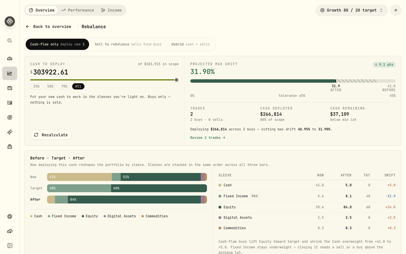The width and height of the screenshot is (406, 254).
Task: Select Hybrid cash + sells mode
Action: [191, 44]
